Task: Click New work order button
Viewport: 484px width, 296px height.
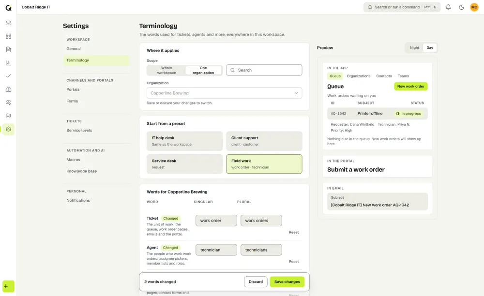Action: pyautogui.click(x=410, y=86)
